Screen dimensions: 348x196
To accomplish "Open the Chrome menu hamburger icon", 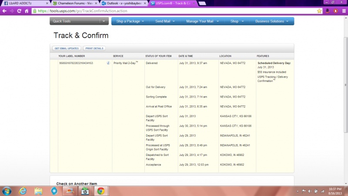I will click(344, 11).
